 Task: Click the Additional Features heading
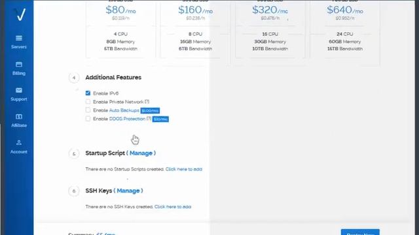coord(113,78)
